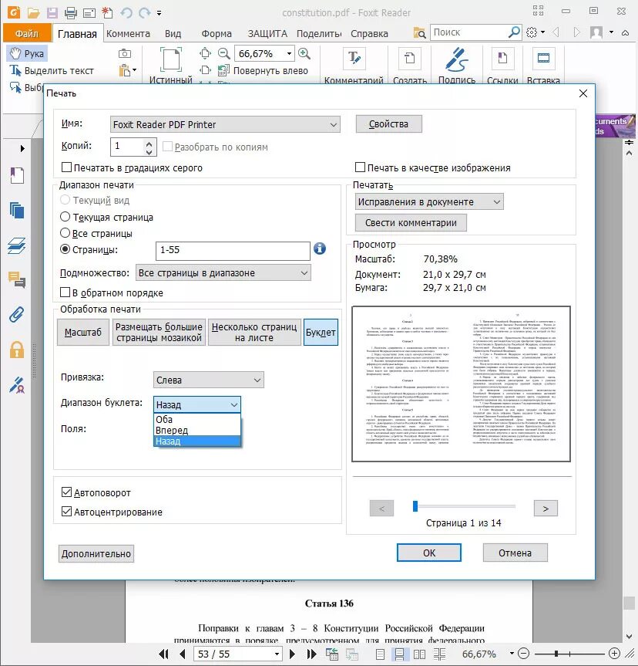Select single page view mode in status bar

point(380,654)
